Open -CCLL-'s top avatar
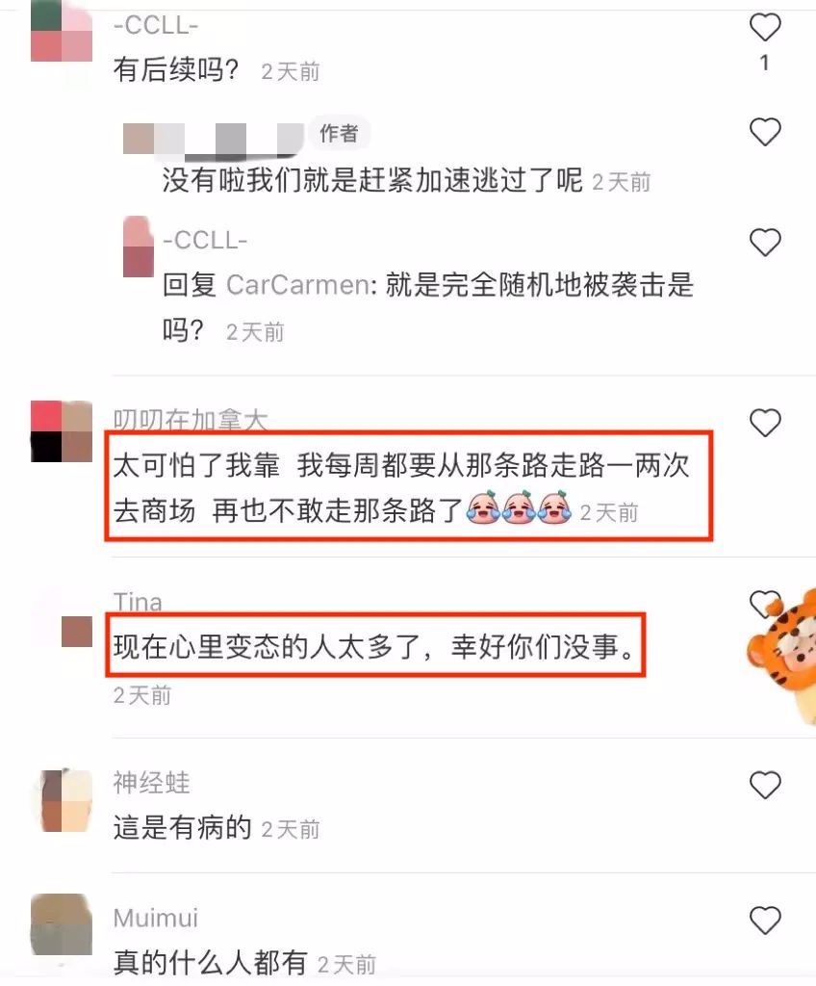 [x=62, y=31]
